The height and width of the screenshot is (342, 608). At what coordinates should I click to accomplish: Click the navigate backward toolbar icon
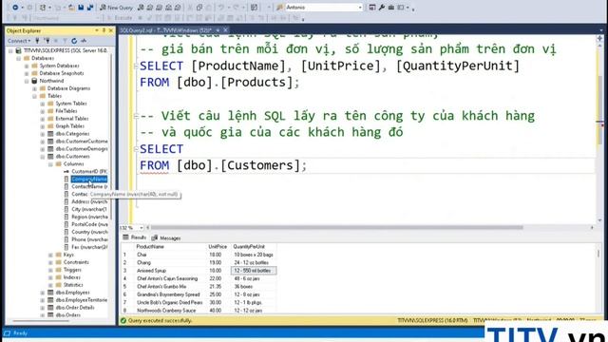click(15, 8)
